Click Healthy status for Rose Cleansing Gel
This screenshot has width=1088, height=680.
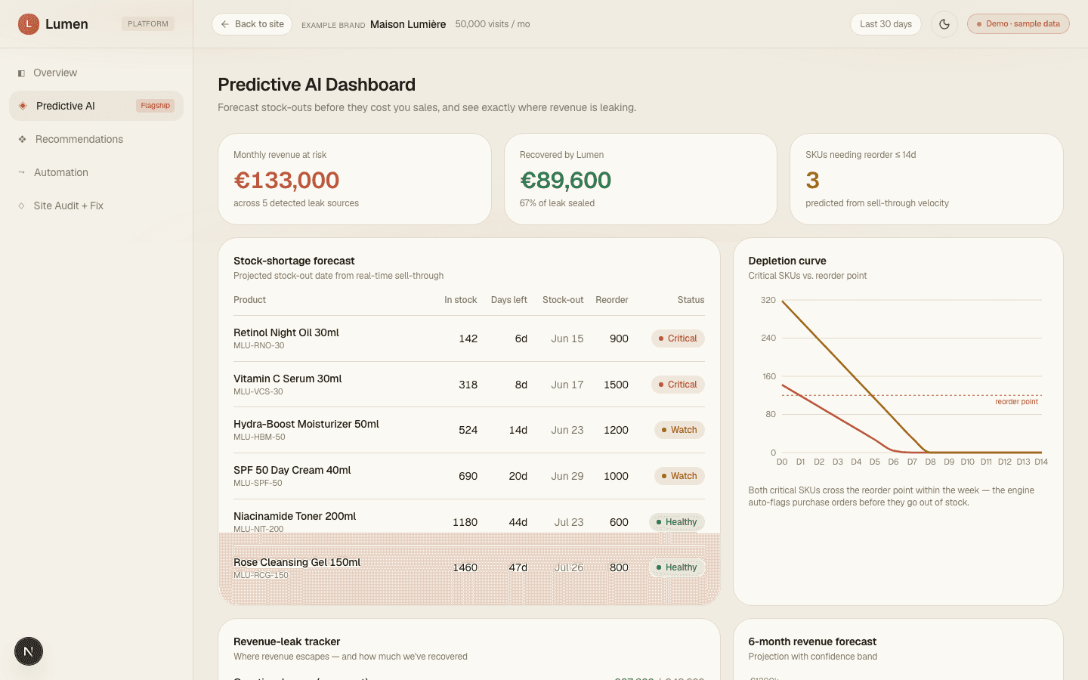point(677,567)
